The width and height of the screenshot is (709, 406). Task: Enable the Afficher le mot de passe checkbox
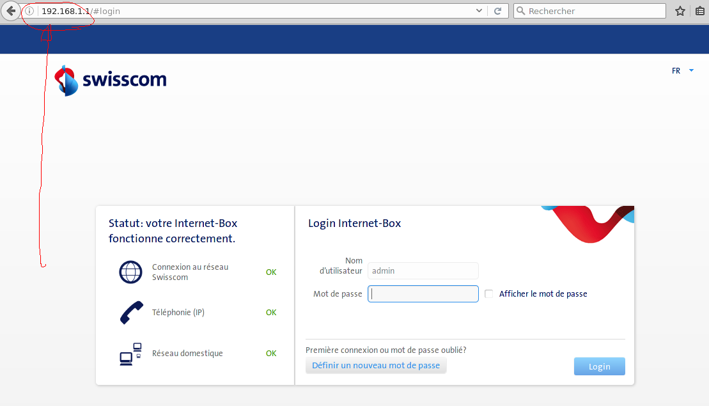pos(489,294)
